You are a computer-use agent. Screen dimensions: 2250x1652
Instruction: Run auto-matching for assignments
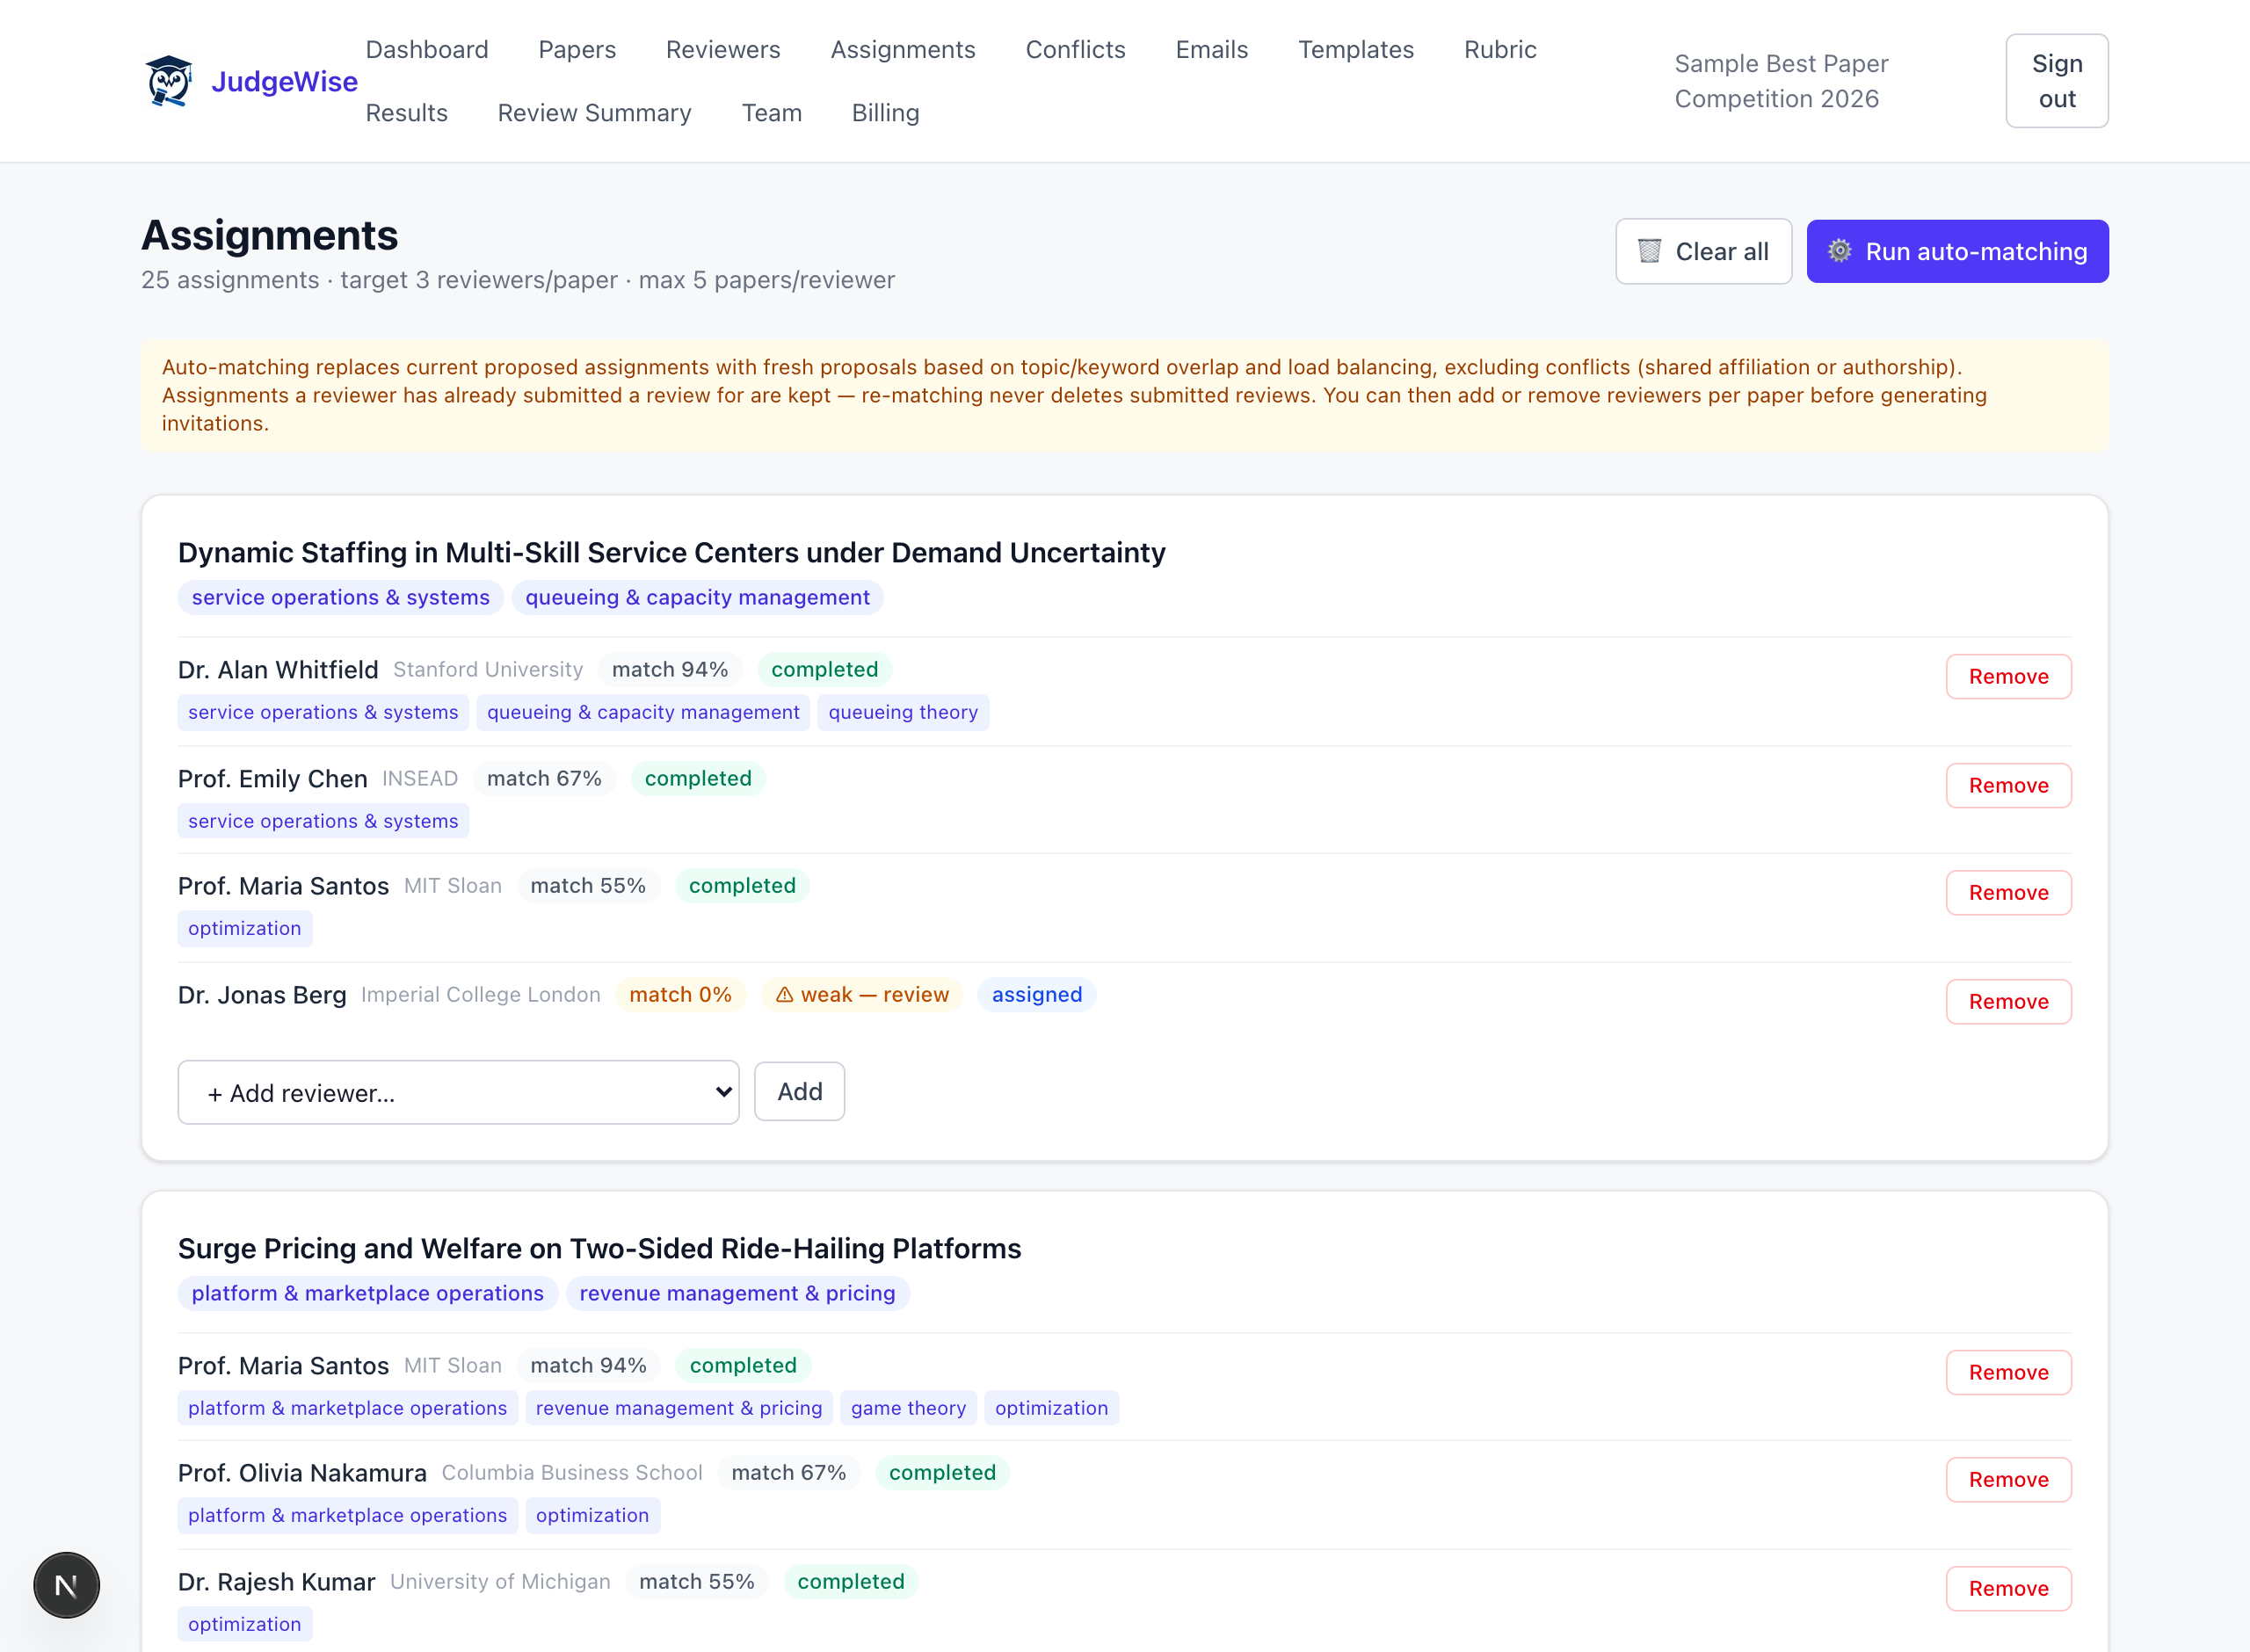[1957, 251]
